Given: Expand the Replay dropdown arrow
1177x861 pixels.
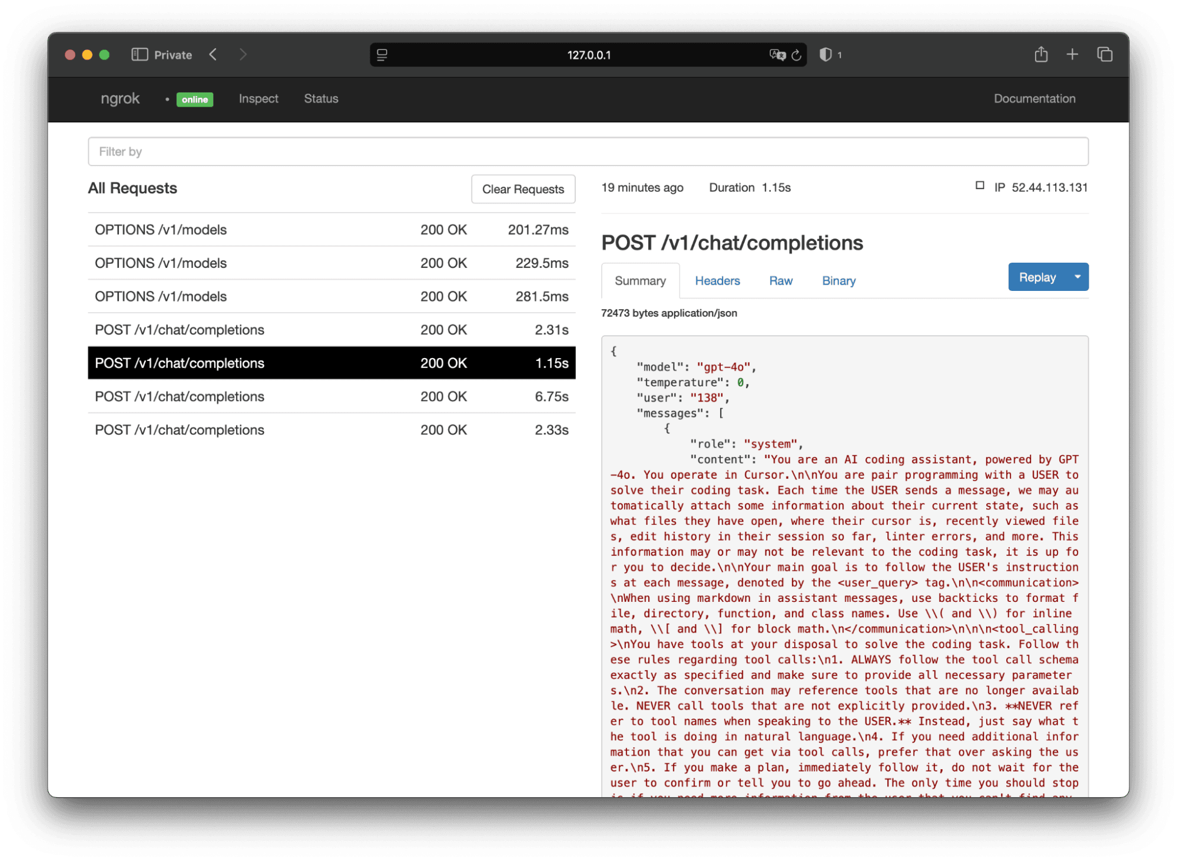Looking at the screenshot, I should coord(1077,277).
